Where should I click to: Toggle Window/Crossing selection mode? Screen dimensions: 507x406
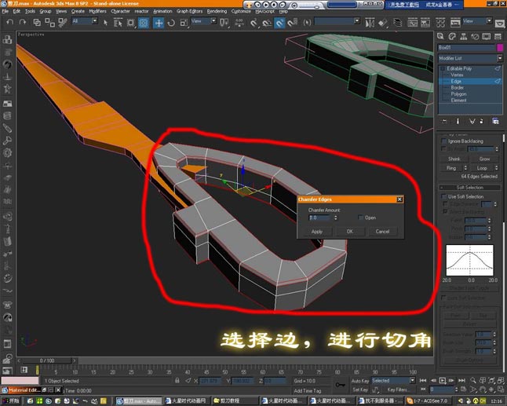click(x=144, y=23)
